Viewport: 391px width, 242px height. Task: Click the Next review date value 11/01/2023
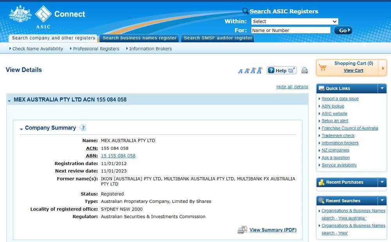114,171
